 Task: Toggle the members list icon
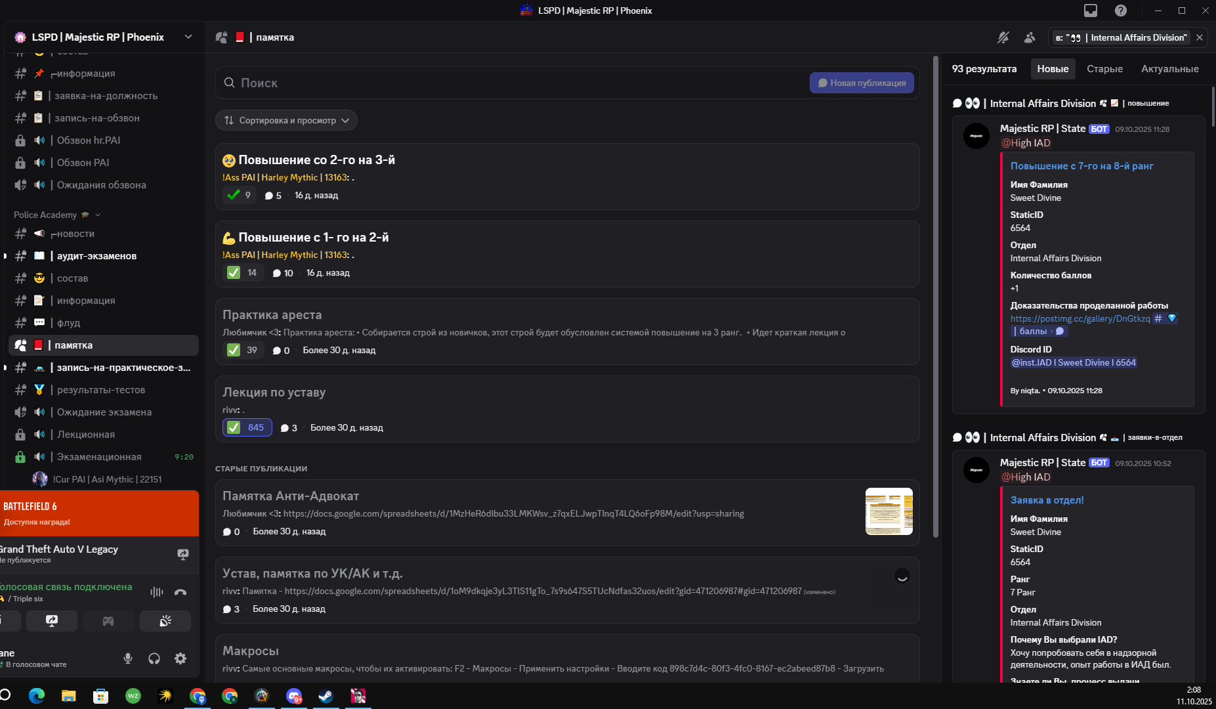tap(1030, 37)
